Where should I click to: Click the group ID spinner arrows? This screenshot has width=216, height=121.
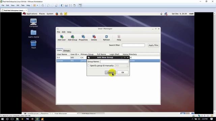pyautogui.click(x=128, y=66)
